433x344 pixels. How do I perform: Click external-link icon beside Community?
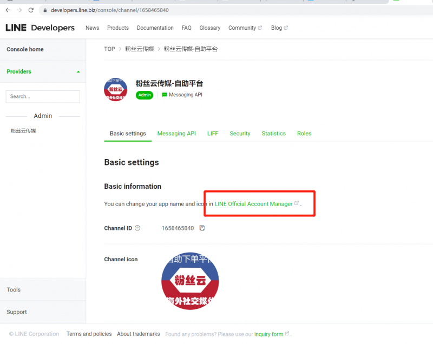260,28
